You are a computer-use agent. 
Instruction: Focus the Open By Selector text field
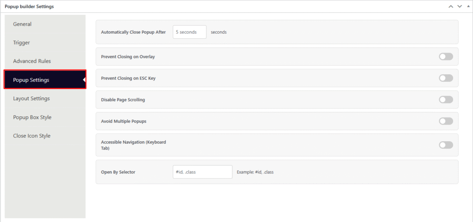coord(202,172)
